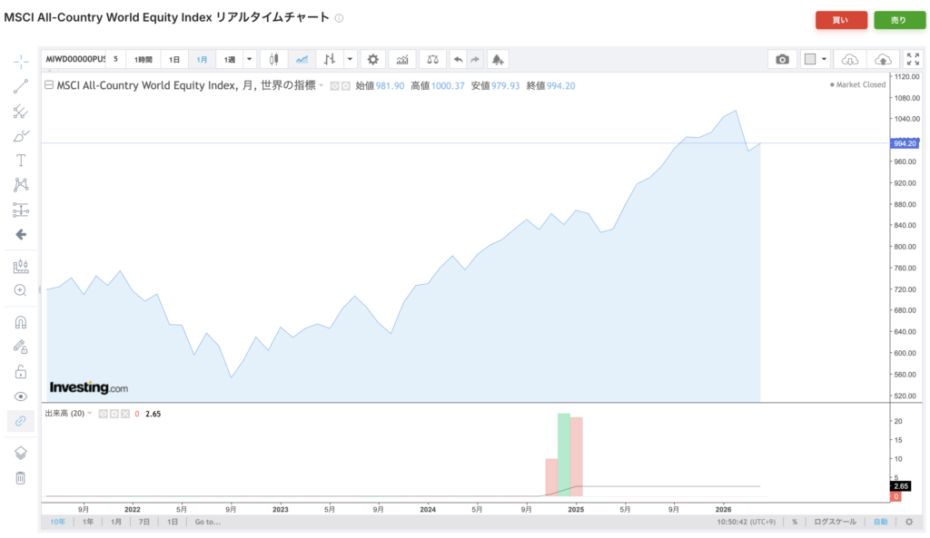This screenshot has height=538, width=930.
Task: Select the Text annotation tool
Action: pyautogui.click(x=21, y=161)
